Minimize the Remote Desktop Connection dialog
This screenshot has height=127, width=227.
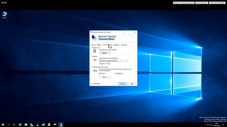click(x=124, y=32)
